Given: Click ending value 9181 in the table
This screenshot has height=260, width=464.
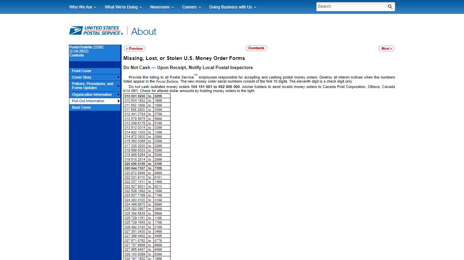Looking at the screenshot, I should [158, 177].
